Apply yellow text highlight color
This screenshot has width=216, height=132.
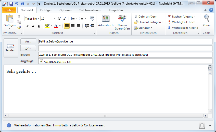[47, 26]
